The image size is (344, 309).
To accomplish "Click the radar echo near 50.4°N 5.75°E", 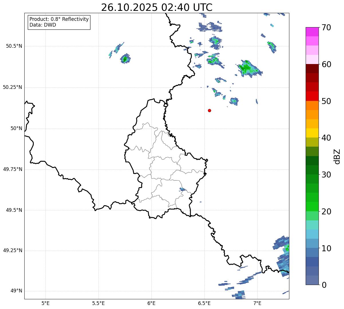I will point(125,59).
